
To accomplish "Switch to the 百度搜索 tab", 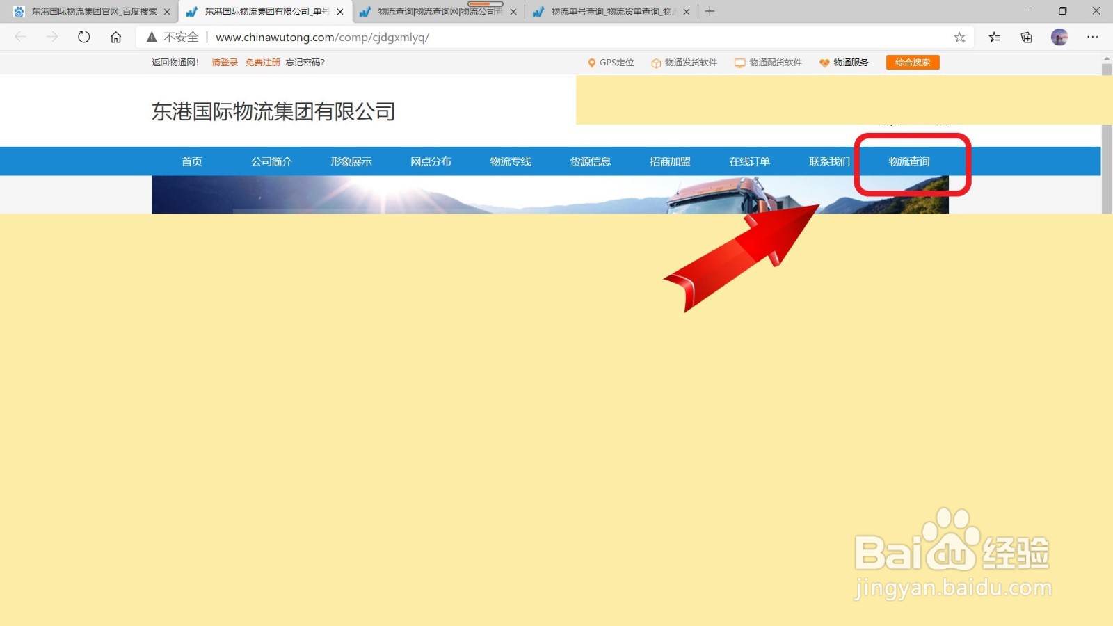I will (x=89, y=12).
